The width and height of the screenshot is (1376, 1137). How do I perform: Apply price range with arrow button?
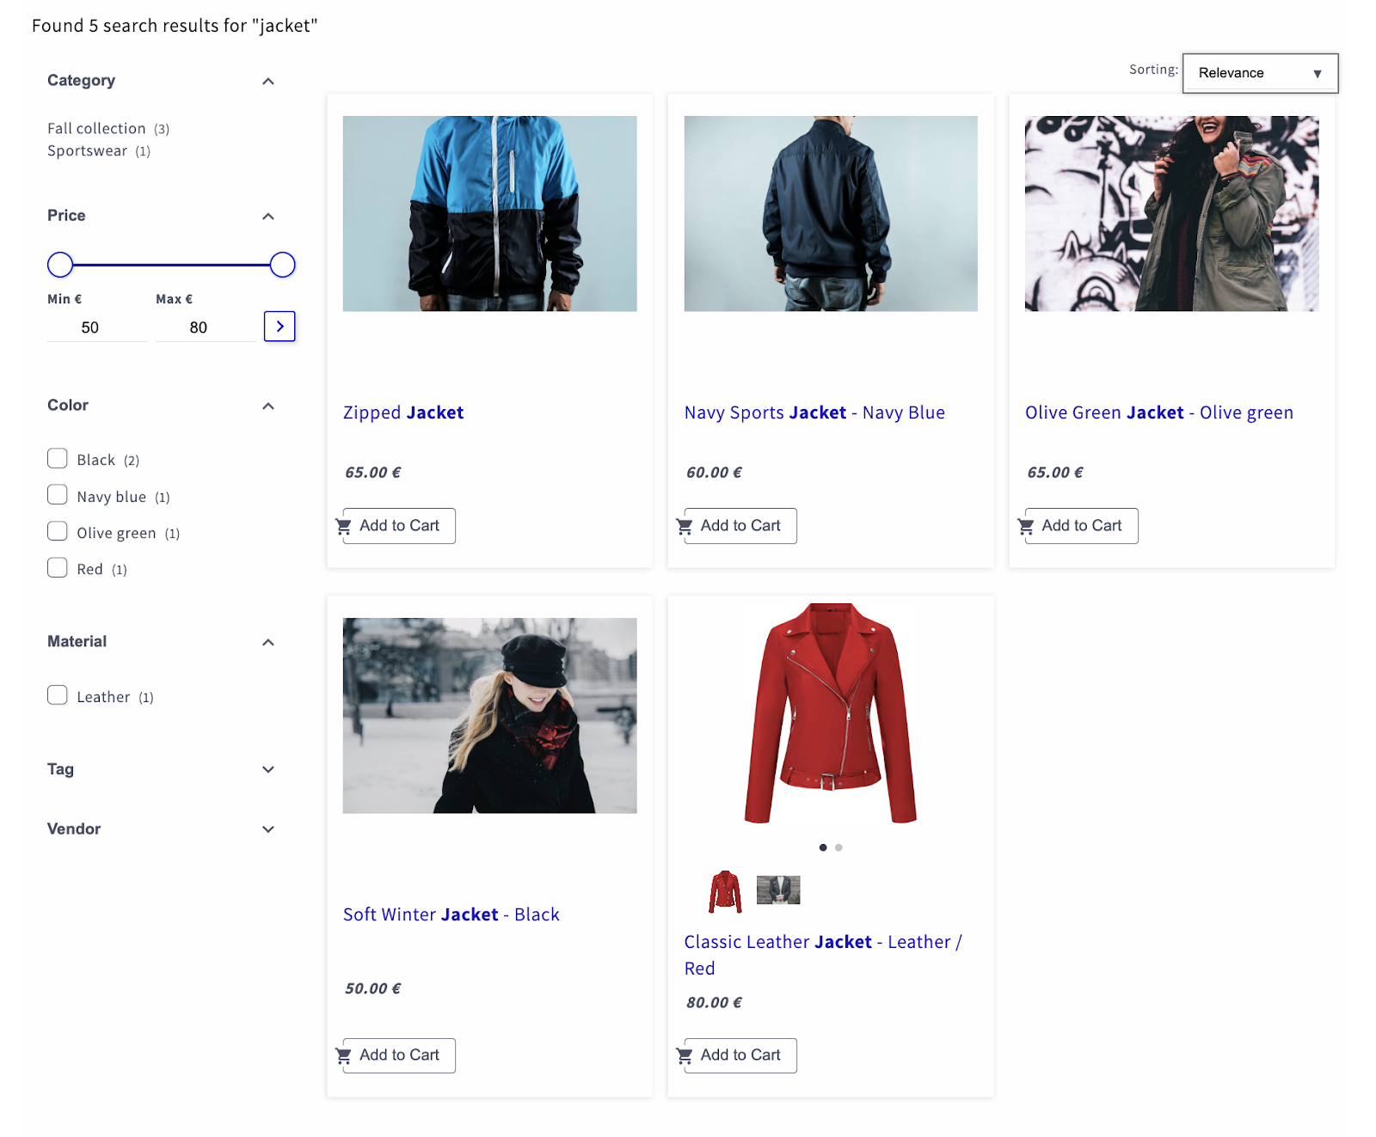click(279, 327)
